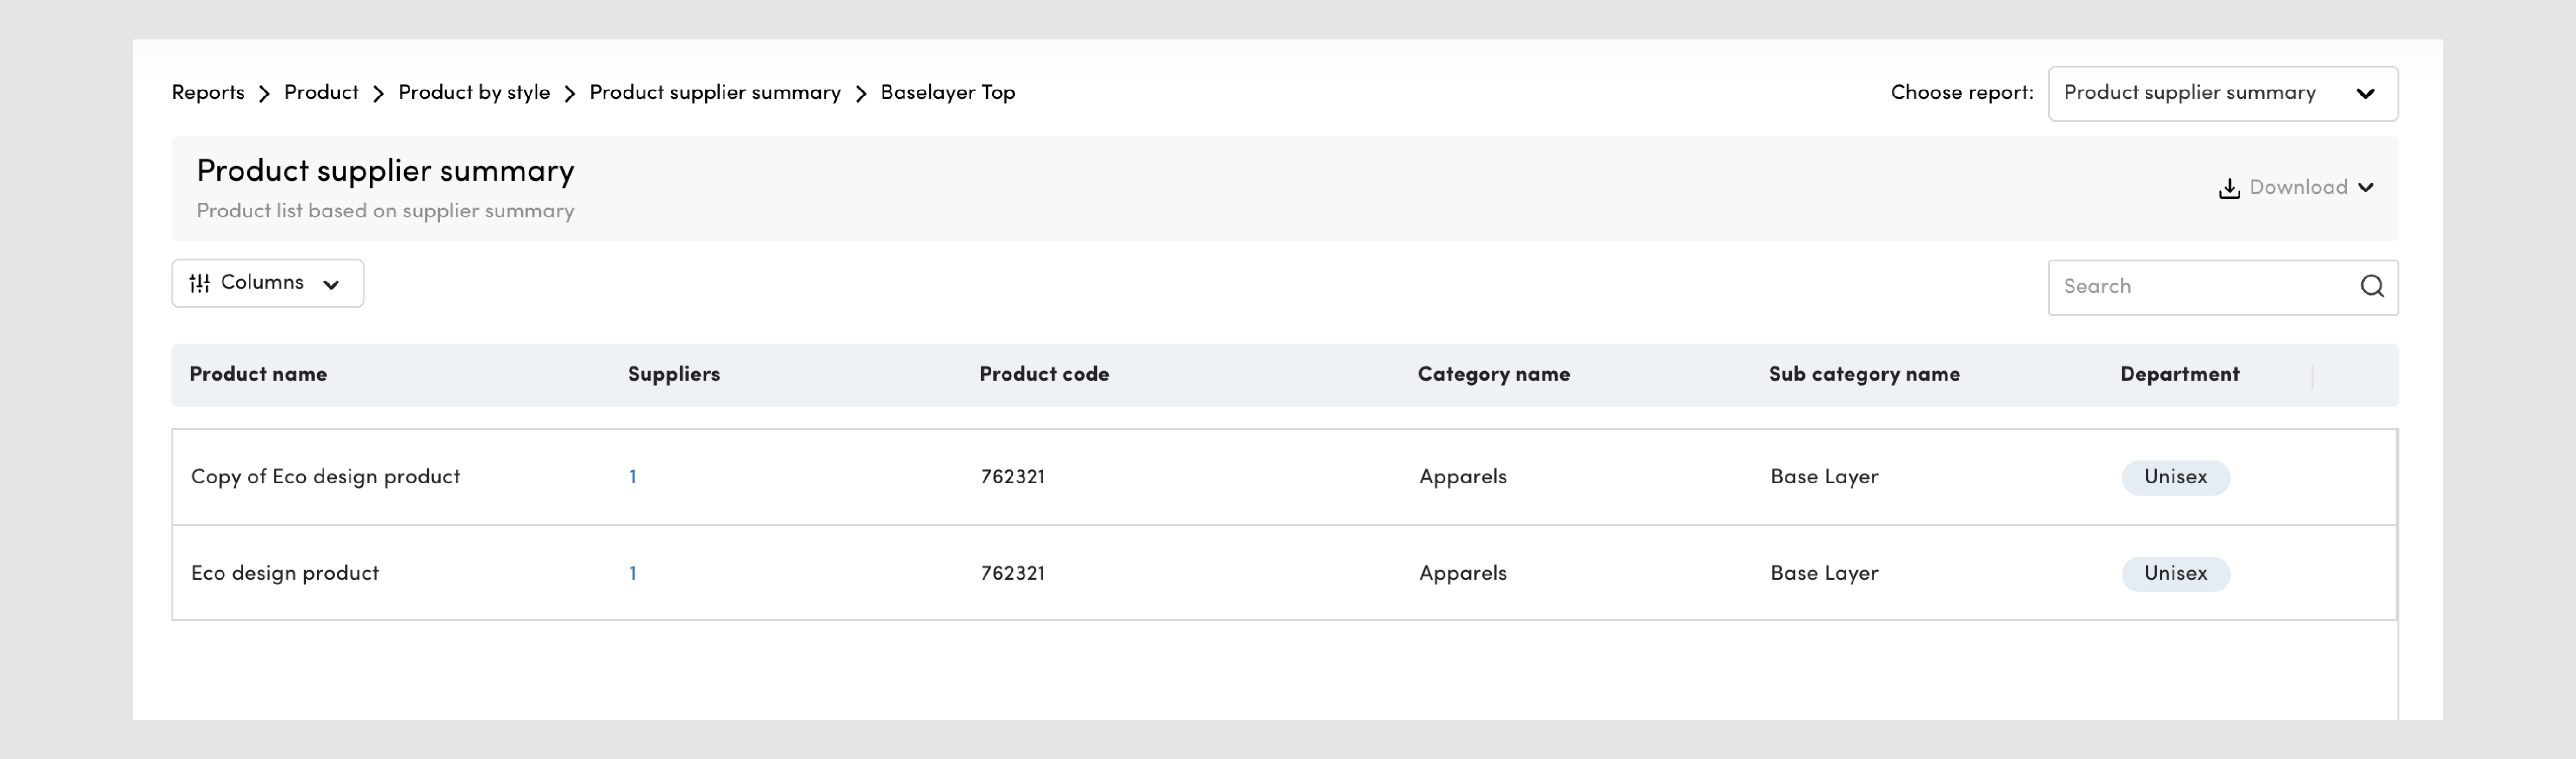
Task: Click the download tray icon
Action: point(2229,188)
